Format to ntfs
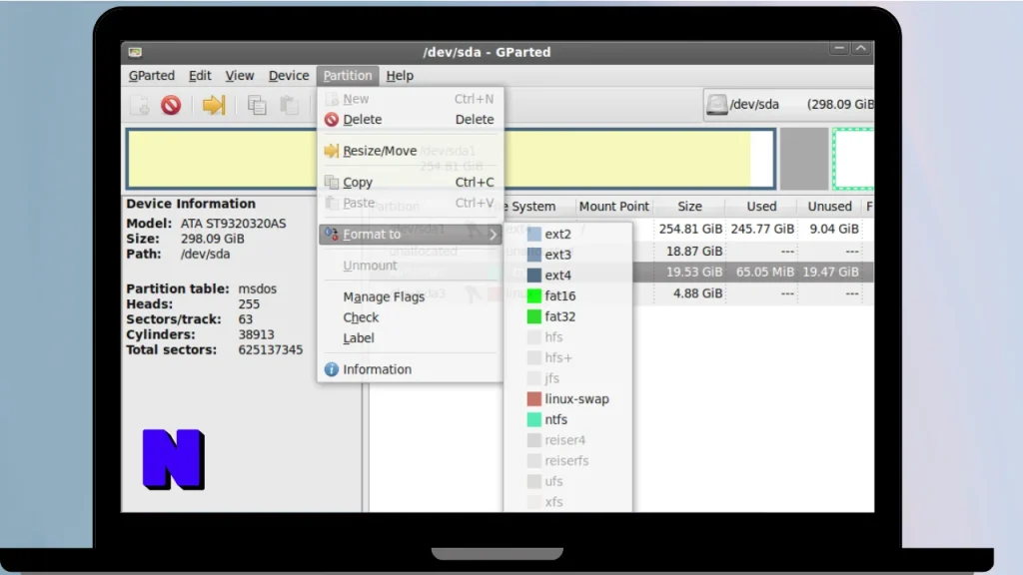The image size is (1023, 575). (x=567, y=420)
